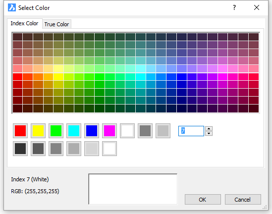This screenshot has width=272, height=214.
Task: Choose the pure yellow cell in the palette grid
Action: point(58,77)
